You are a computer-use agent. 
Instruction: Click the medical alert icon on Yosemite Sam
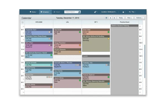[x=49, y=32]
